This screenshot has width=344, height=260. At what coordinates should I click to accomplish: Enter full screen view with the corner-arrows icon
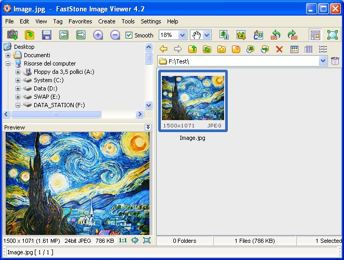point(333,35)
